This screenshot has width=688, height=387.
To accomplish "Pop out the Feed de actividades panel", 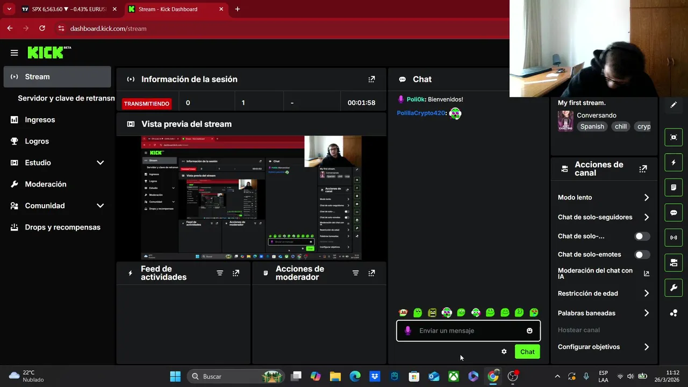I will (235, 273).
